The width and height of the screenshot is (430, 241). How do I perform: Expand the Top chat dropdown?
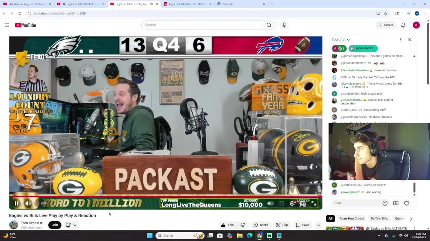coord(341,39)
